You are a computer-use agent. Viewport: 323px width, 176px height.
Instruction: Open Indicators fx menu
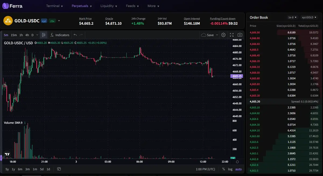[x=60, y=35]
